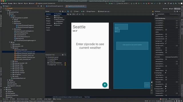
Task: Open Component Tree gear settings
Action: click(x=63, y=55)
